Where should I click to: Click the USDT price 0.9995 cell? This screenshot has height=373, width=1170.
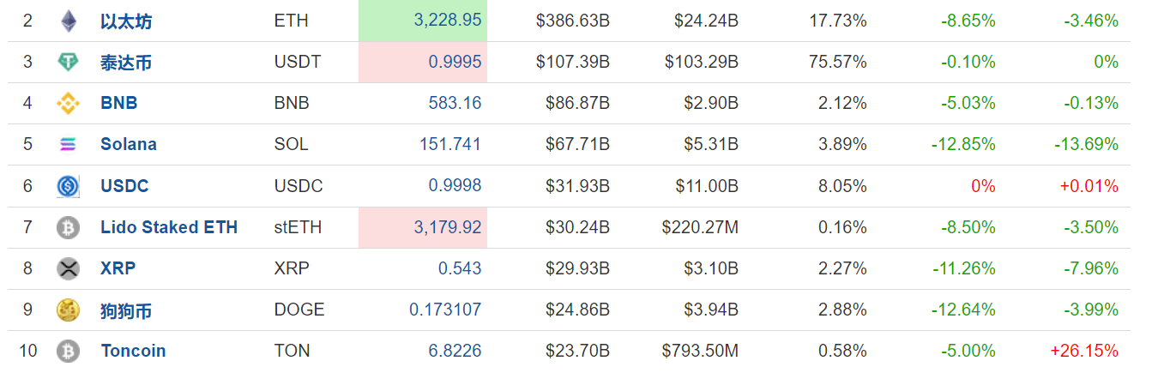tap(423, 62)
